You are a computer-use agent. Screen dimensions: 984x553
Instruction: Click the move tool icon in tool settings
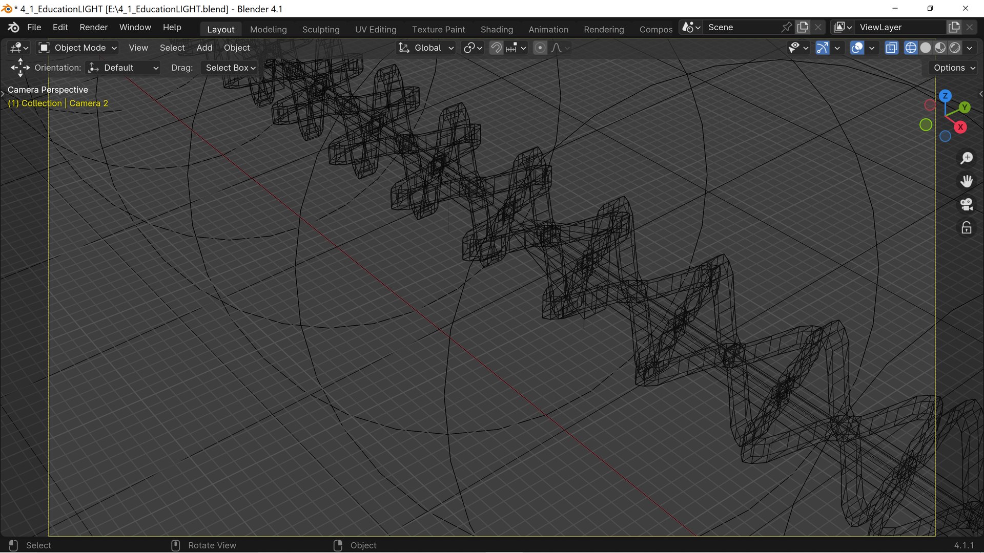tap(20, 68)
